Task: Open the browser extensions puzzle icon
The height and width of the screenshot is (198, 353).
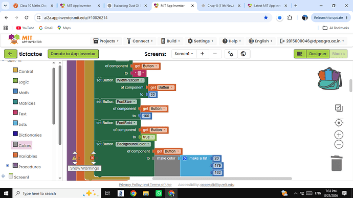Action: tap(290, 17)
